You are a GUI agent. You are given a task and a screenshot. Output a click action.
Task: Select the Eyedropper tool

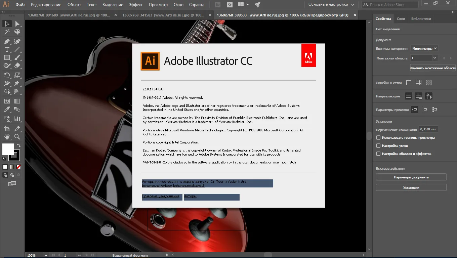coord(7,110)
